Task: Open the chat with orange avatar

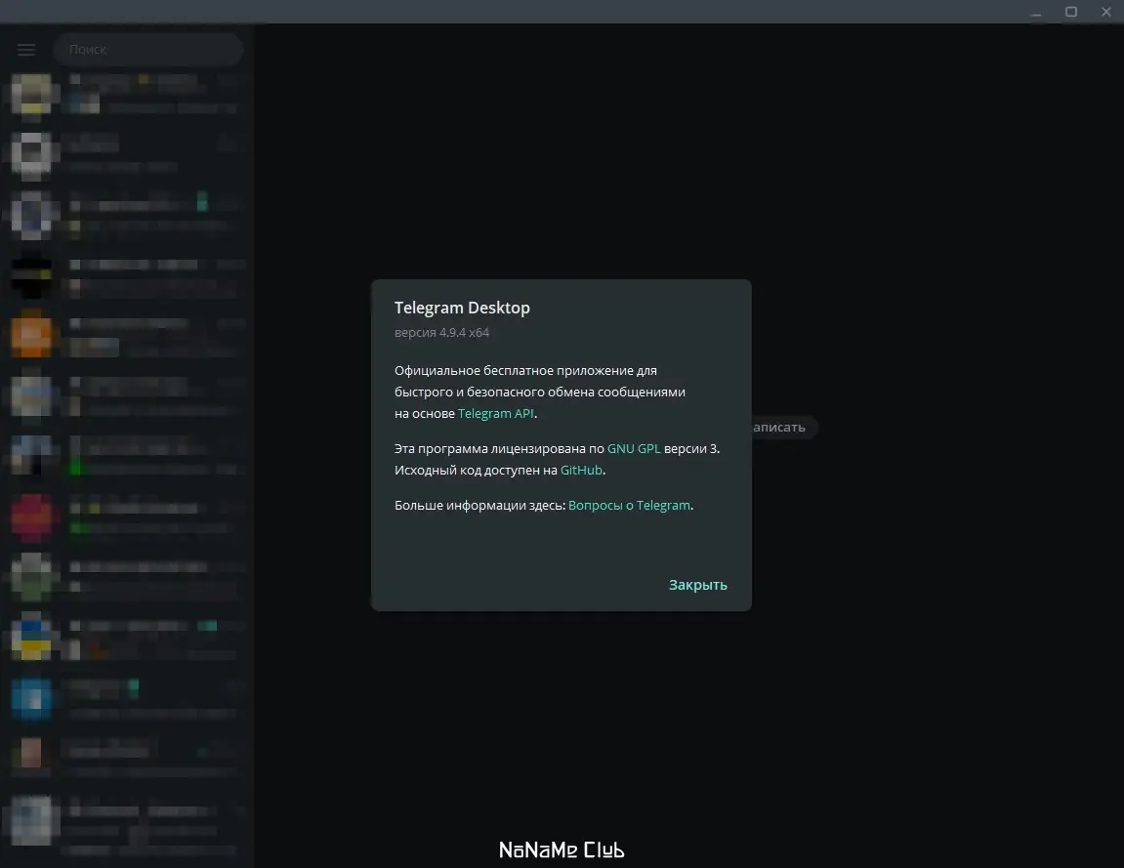Action: coord(127,336)
